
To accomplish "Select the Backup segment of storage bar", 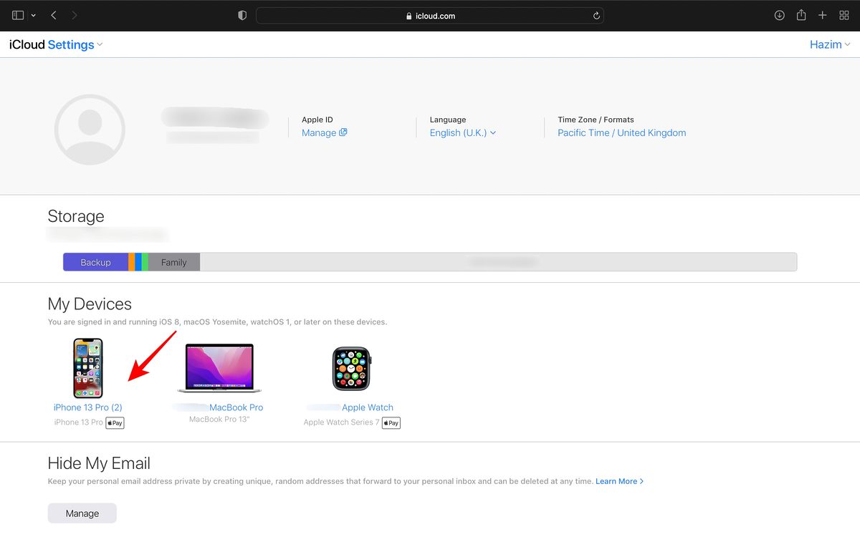I will 95,262.
